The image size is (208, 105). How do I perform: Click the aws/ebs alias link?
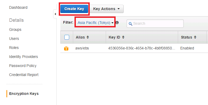coord(82,48)
